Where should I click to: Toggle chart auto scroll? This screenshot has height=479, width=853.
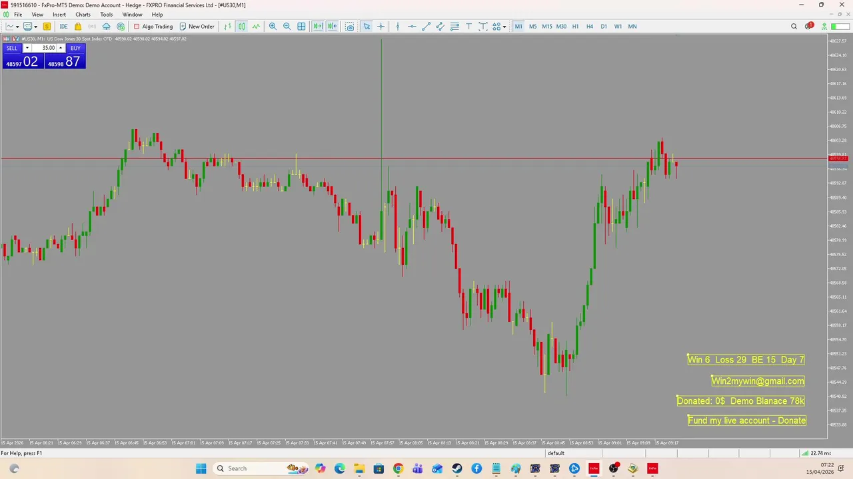click(318, 27)
